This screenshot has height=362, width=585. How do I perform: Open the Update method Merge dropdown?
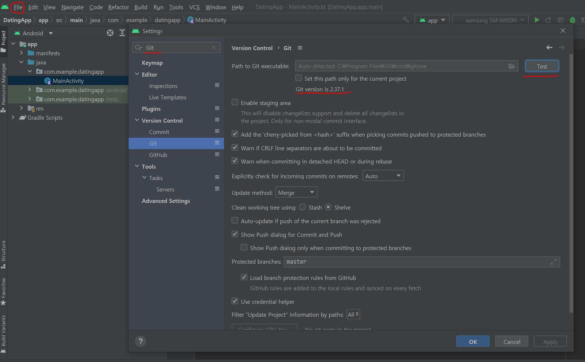point(296,192)
